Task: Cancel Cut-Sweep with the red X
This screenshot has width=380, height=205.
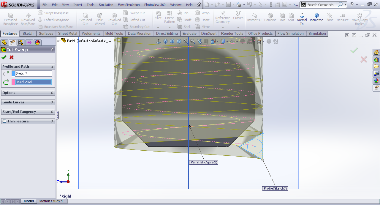Action: [x=12, y=57]
